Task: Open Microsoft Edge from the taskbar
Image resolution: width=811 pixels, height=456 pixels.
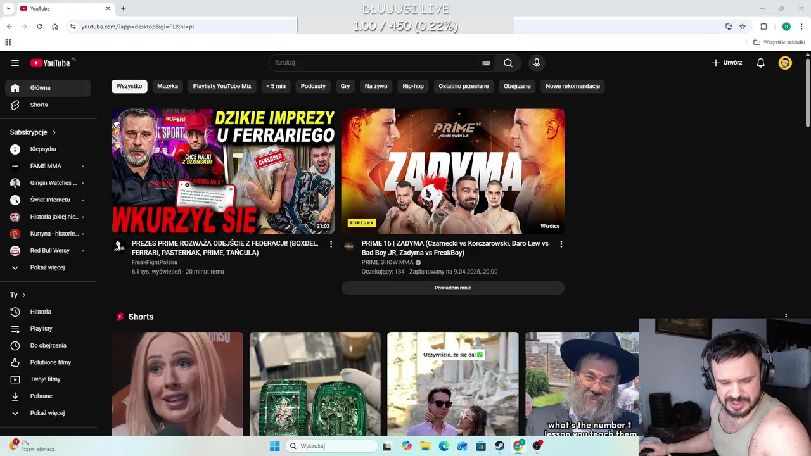Action: pos(444,446)
